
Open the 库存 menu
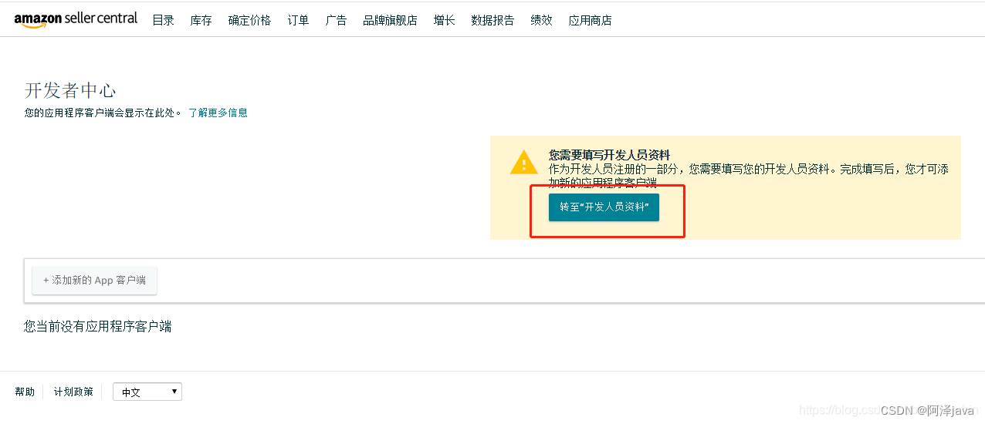point(201,20)
